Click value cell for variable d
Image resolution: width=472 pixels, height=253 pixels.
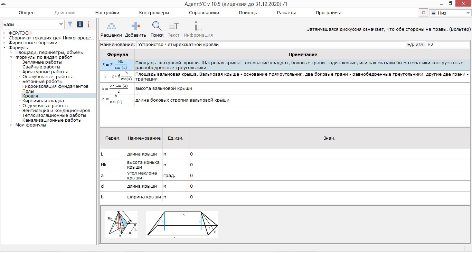(x=329, y=186)
